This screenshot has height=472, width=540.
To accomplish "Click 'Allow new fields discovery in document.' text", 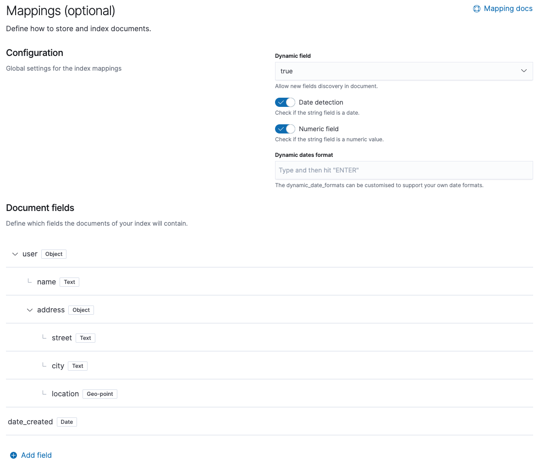I will coord(326,86).
